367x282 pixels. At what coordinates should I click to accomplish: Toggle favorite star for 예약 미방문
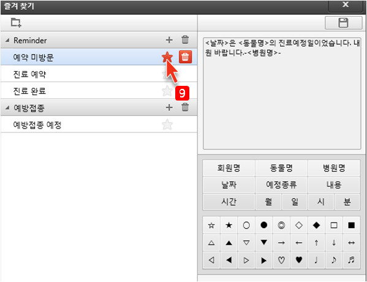[167, 57]
